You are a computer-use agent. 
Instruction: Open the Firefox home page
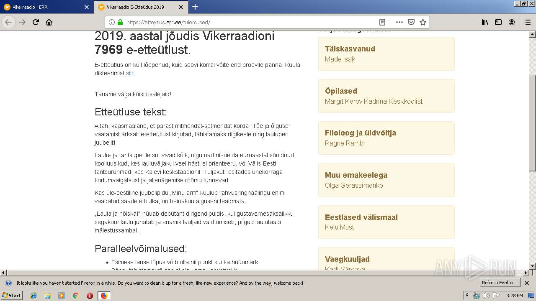point(49,22)
